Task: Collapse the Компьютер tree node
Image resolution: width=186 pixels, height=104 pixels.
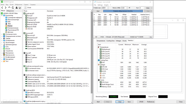Action: 2,15
